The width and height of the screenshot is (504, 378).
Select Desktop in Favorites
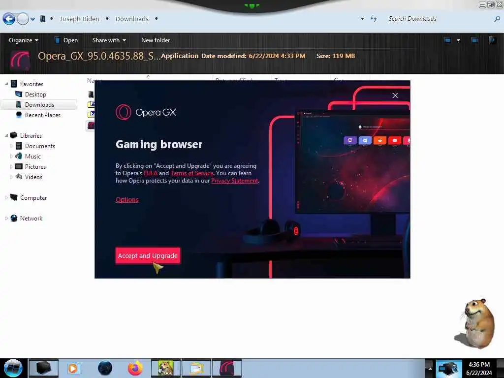(x=35, y=94)
